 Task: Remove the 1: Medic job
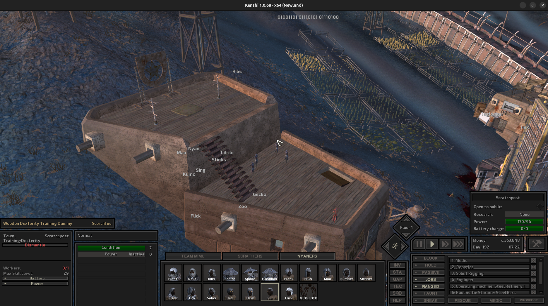click(x=533, y=261)
